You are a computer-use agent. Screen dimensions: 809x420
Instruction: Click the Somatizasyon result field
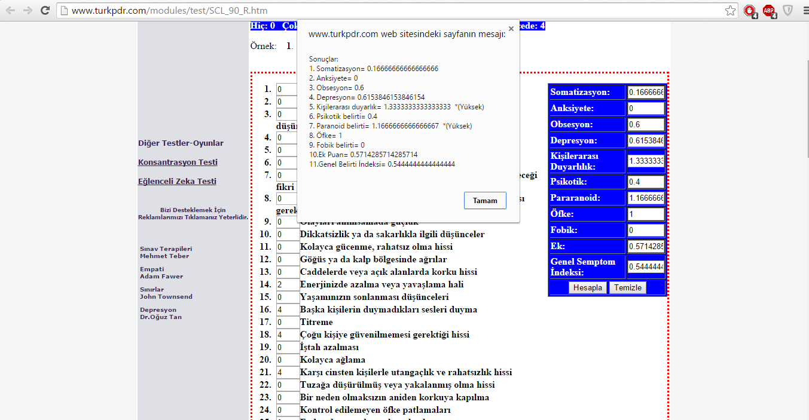pyautogui.click(x=646, y=93)
